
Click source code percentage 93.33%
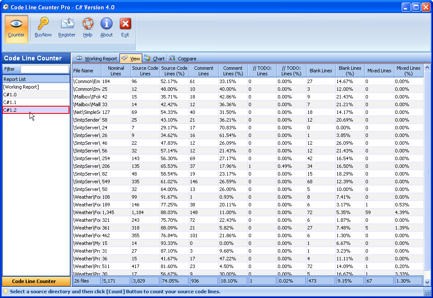coord(169,243)
